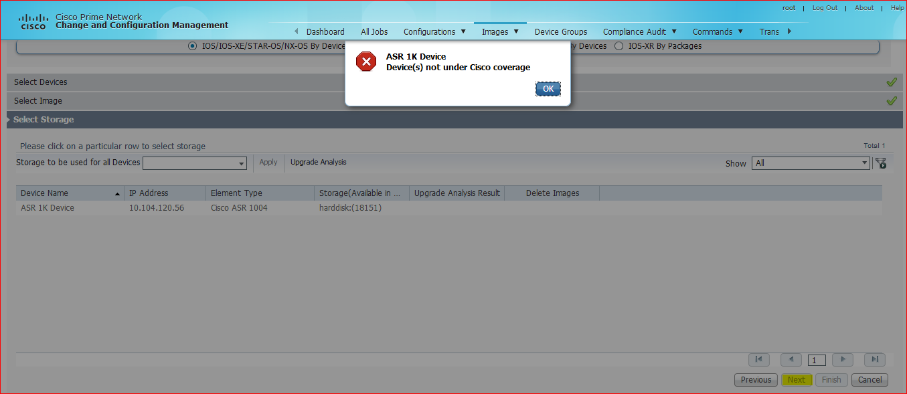Click the page number input field
Image resolution: width=907 pixels, height=394 pixels.
click(817, 361)
